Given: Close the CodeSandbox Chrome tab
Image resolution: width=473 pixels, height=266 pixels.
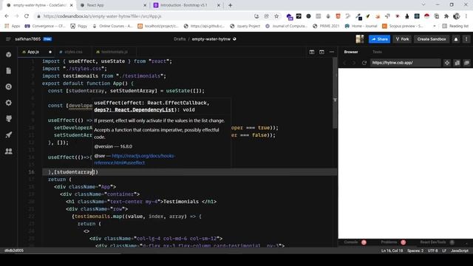Looking at the screenshot, I should click(x=71, y=5).
